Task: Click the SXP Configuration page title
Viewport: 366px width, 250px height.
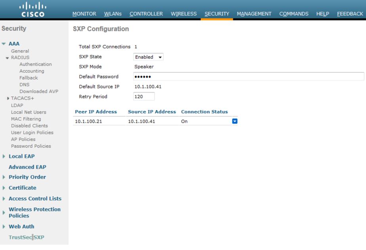Action: coord(101,29)
